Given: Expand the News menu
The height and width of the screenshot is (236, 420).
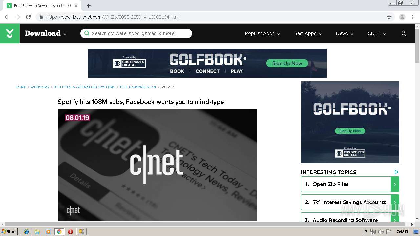Looking at the screenshot, I should 345,33.
